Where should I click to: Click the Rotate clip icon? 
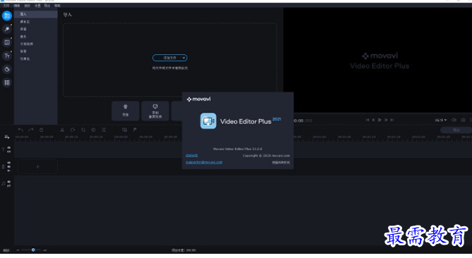(x=73, y=130)
